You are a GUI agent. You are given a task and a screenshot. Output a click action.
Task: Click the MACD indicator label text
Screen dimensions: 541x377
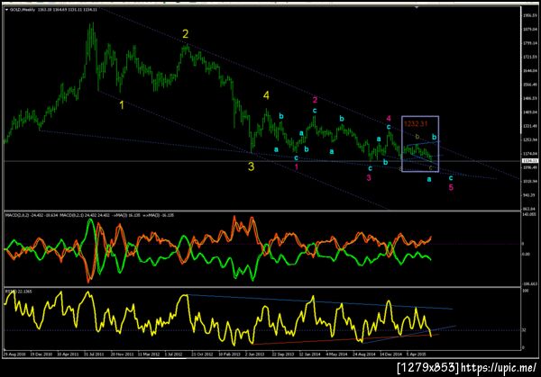pyautogui.click(x=89, y=215)
